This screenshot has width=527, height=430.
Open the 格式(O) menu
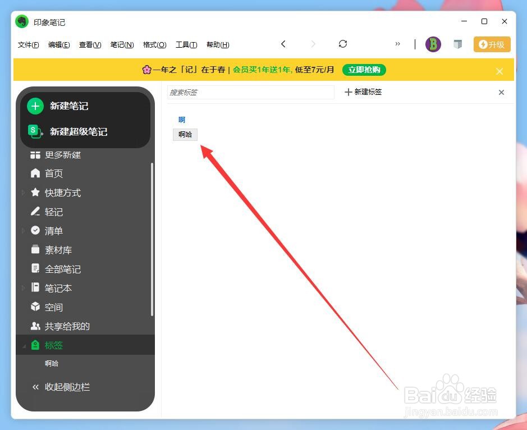click(154, 45)
